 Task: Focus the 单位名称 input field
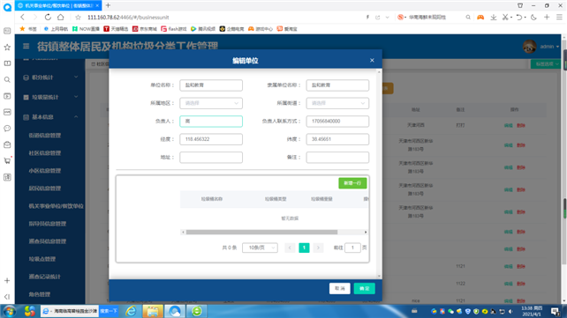(211, 85)
